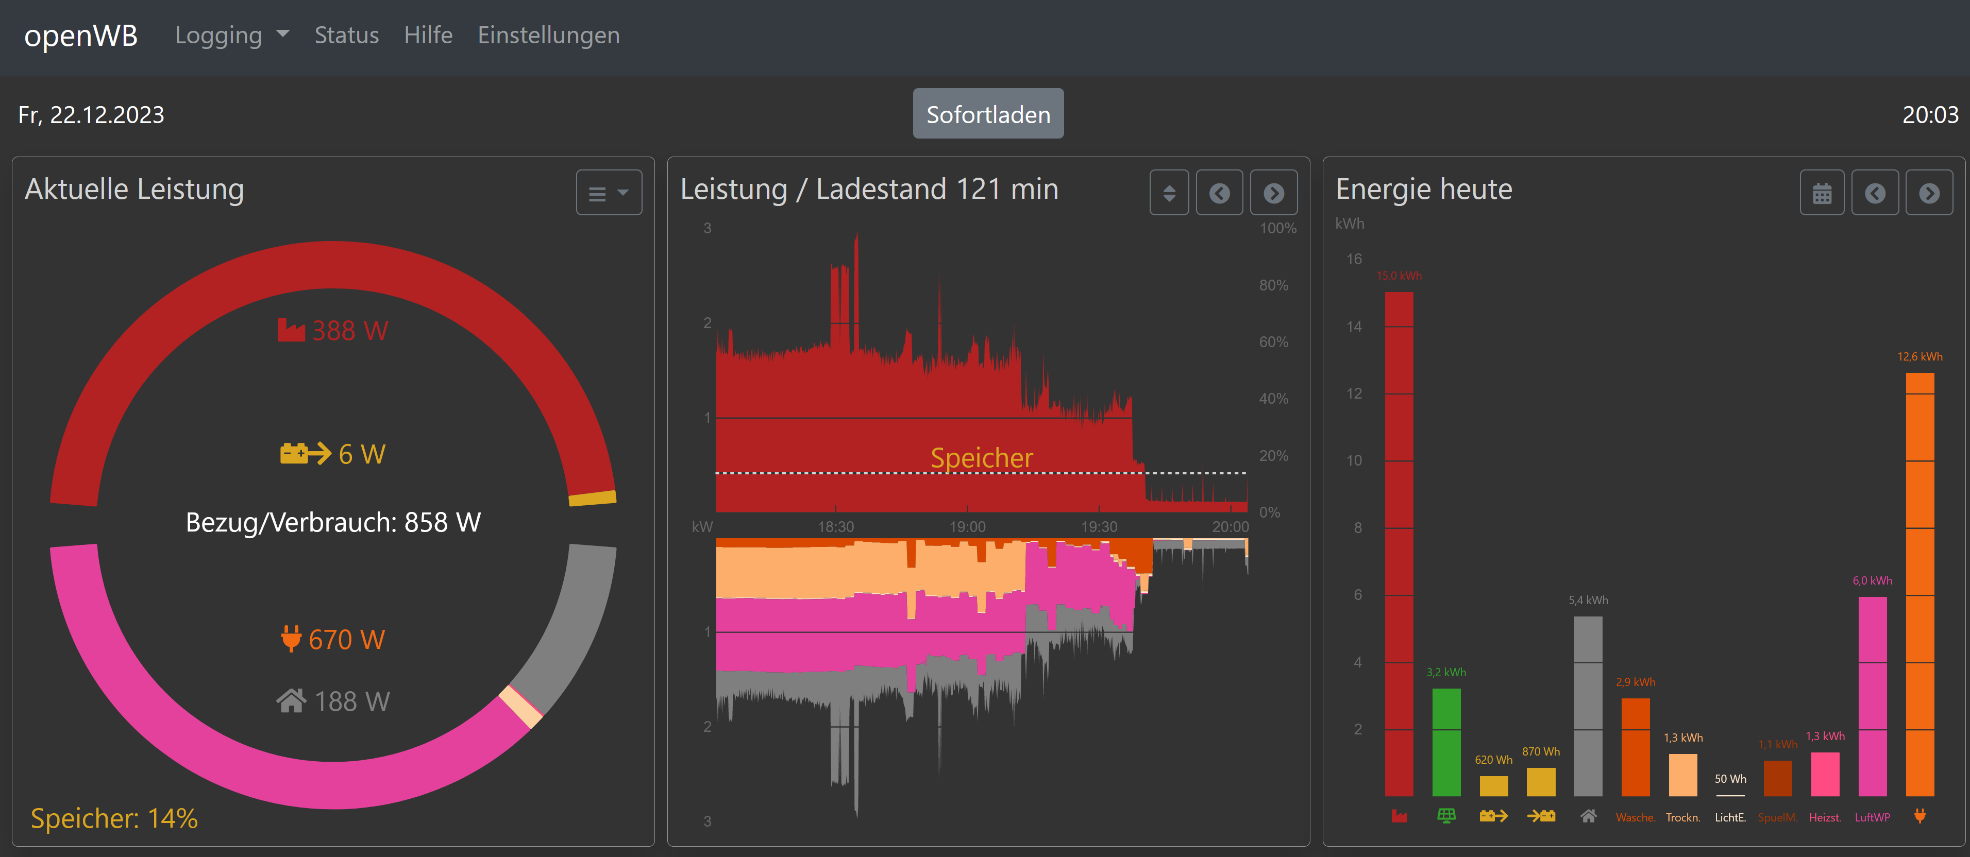
Task: Open the Hilfe menu item
Action: click(428, 35)
